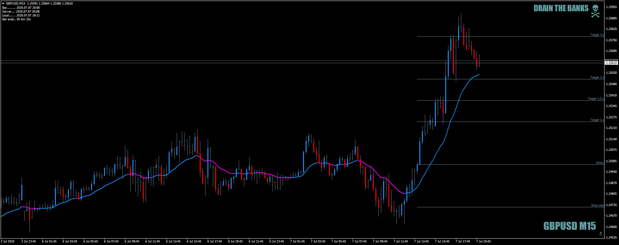619x245 pixels.
Task: Click the '3 Jul 2020' time axis label
Action: (8, 241)
